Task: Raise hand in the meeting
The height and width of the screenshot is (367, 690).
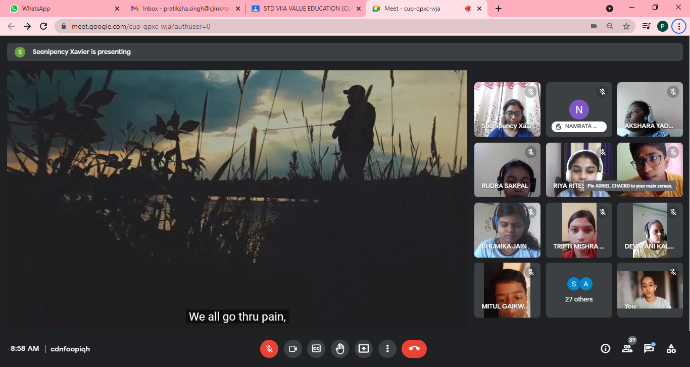Action: [x=340, y=348]
